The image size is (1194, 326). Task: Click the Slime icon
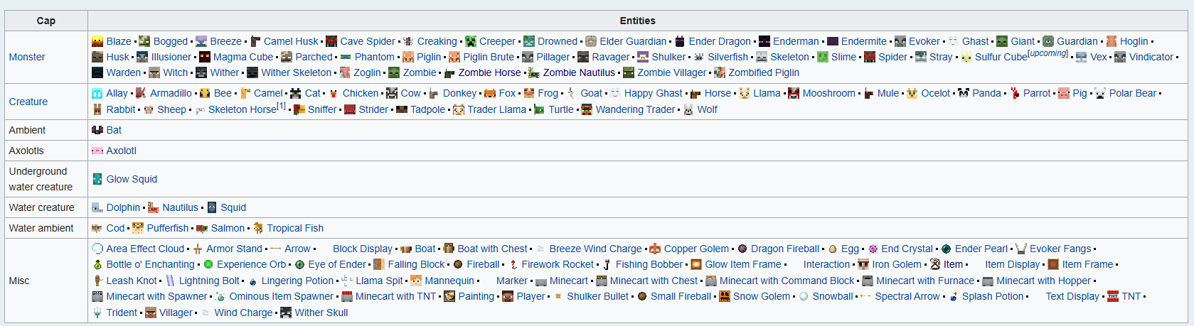tap(823, 57)
